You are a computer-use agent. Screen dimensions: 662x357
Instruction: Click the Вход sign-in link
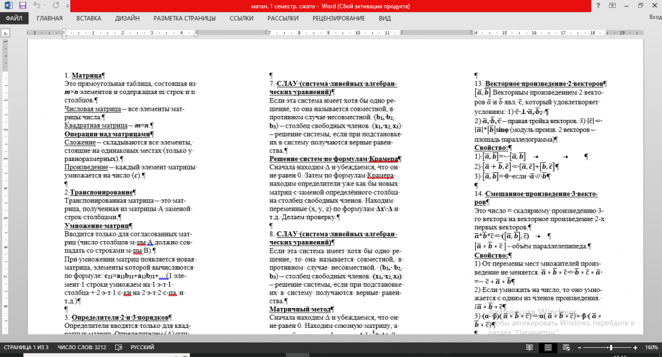click(x=655, y=17)
